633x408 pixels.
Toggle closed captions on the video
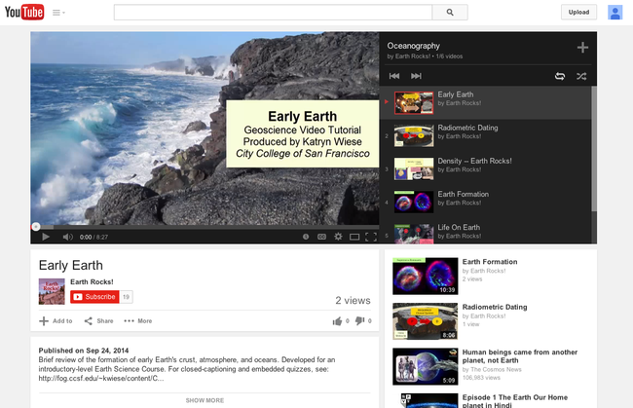(x=322, y=237)
